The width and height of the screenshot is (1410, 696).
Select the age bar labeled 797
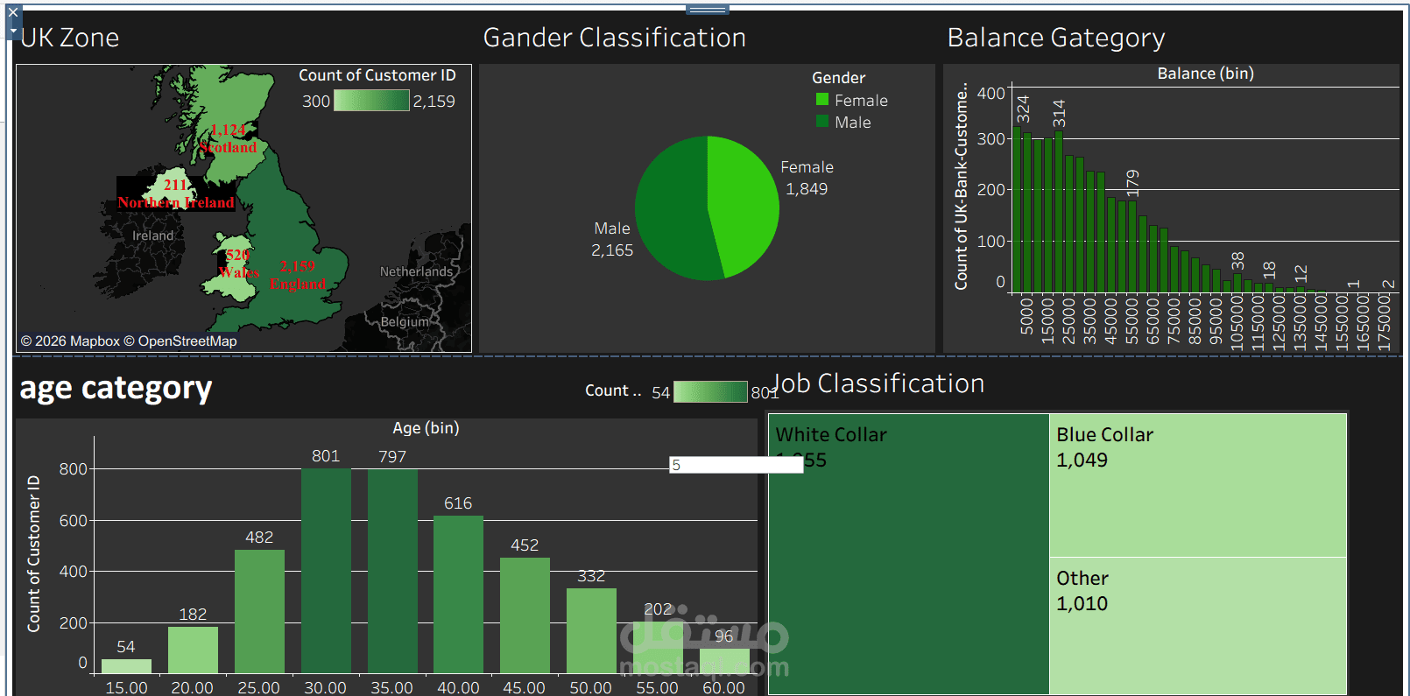[x=392, y=571]
